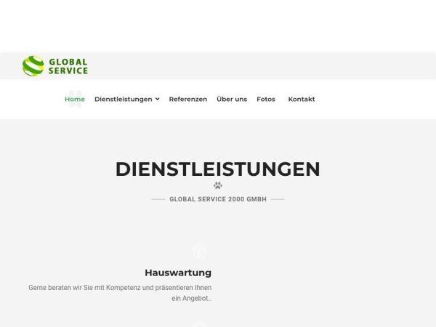
Task: Click the empty white area above the logo
Action: pyautogui.click(x=218, y=25)
